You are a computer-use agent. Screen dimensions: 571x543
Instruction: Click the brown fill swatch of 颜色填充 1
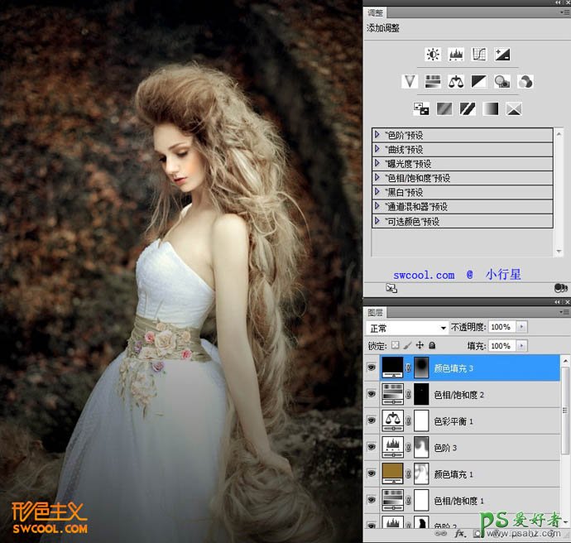coord(394,474)
